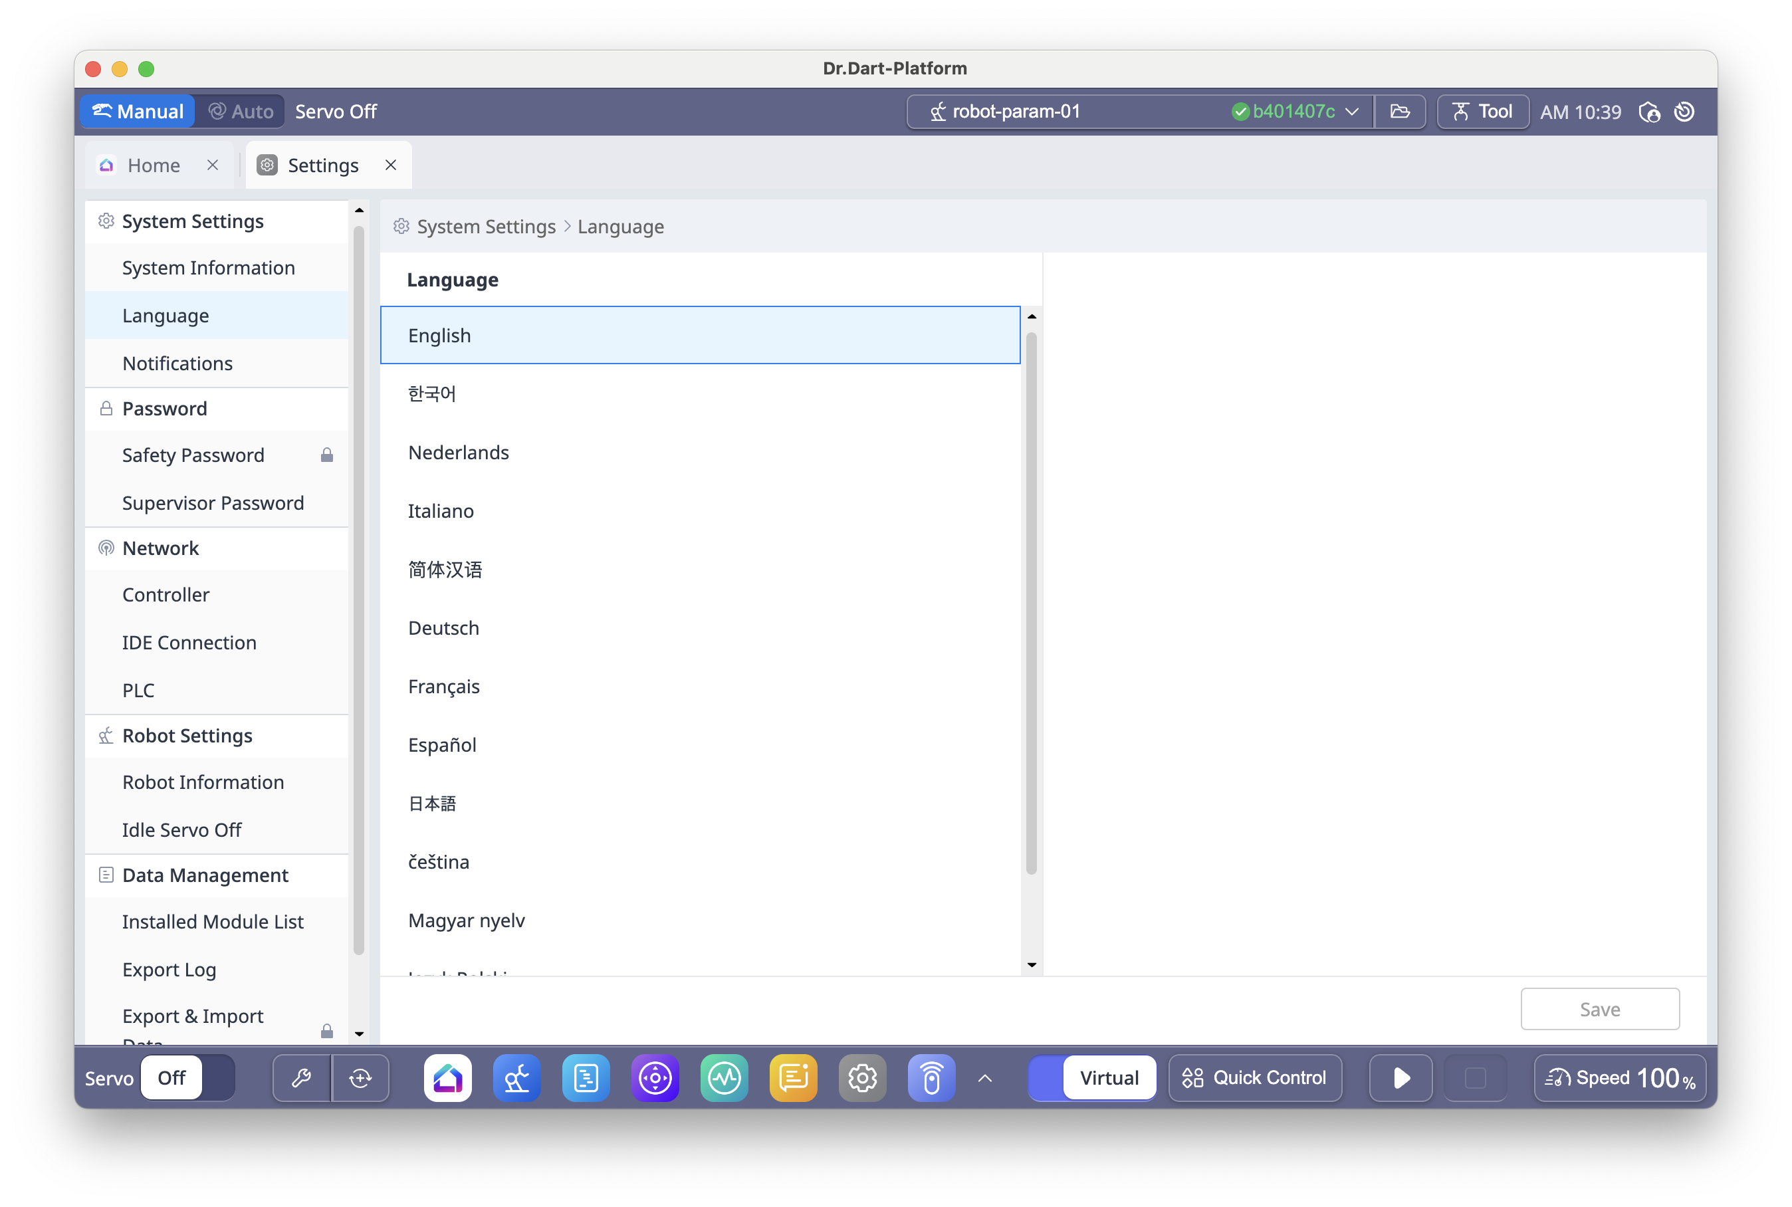Expand the robot-param-01 dropdown
Screen dimensions: 1792x1207
tap(1352, 112)
